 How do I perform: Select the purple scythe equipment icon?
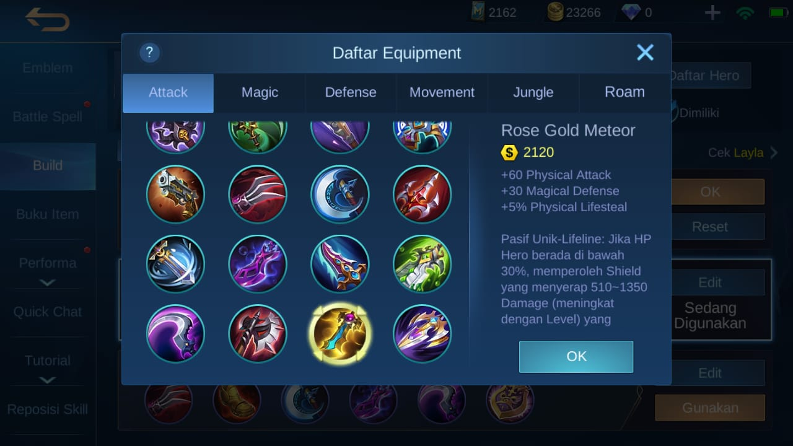click(176, 334)
